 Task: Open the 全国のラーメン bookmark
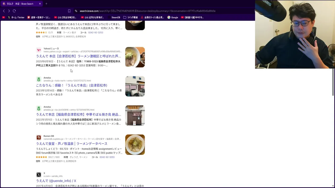(152, 17)
